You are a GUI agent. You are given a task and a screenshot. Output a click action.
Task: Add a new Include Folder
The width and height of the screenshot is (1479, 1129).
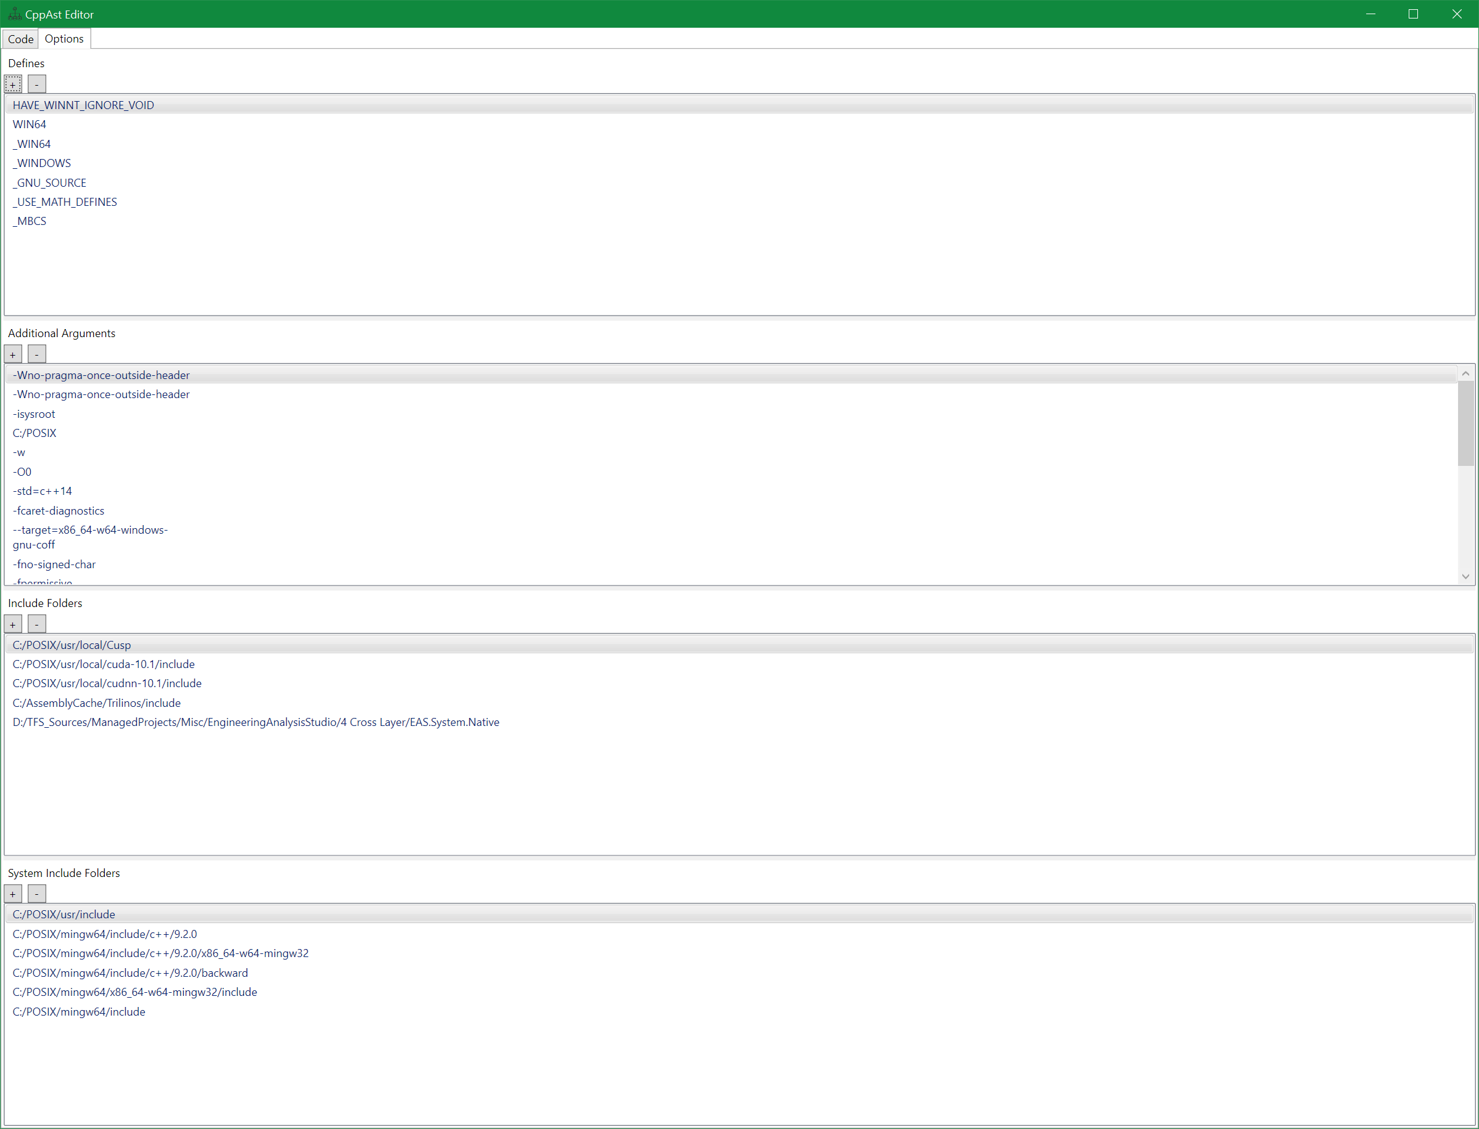point(13,624)
